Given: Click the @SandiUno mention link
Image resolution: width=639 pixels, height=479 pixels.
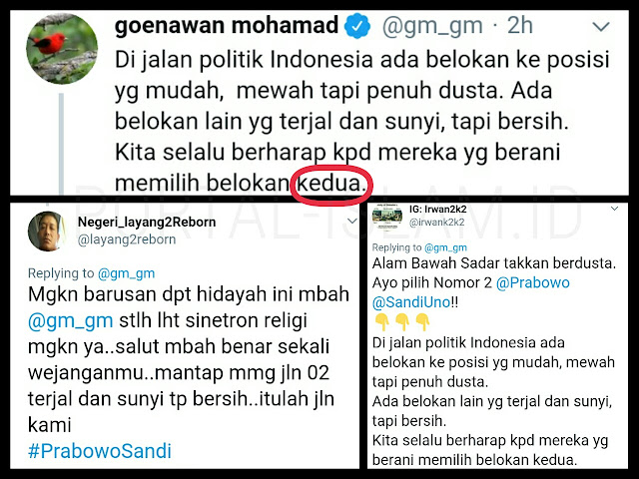Looking at the screenshot, I should pos(411,302).
